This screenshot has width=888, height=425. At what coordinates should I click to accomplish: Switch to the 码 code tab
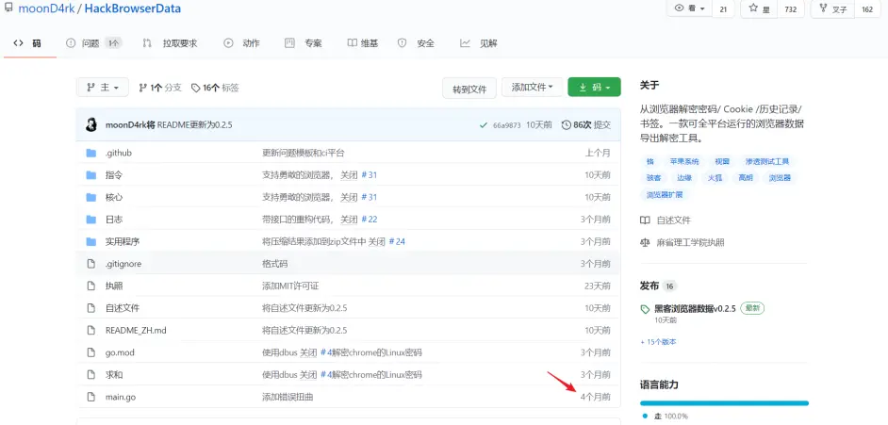27,43
